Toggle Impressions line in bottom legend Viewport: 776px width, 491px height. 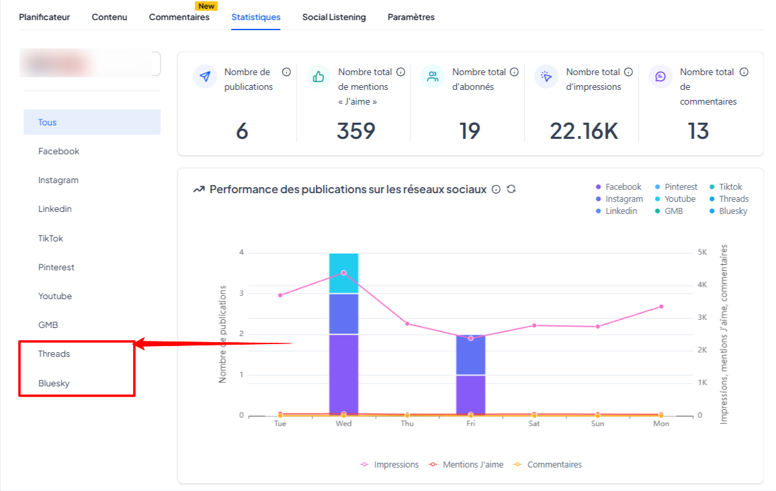coord(390,464)
